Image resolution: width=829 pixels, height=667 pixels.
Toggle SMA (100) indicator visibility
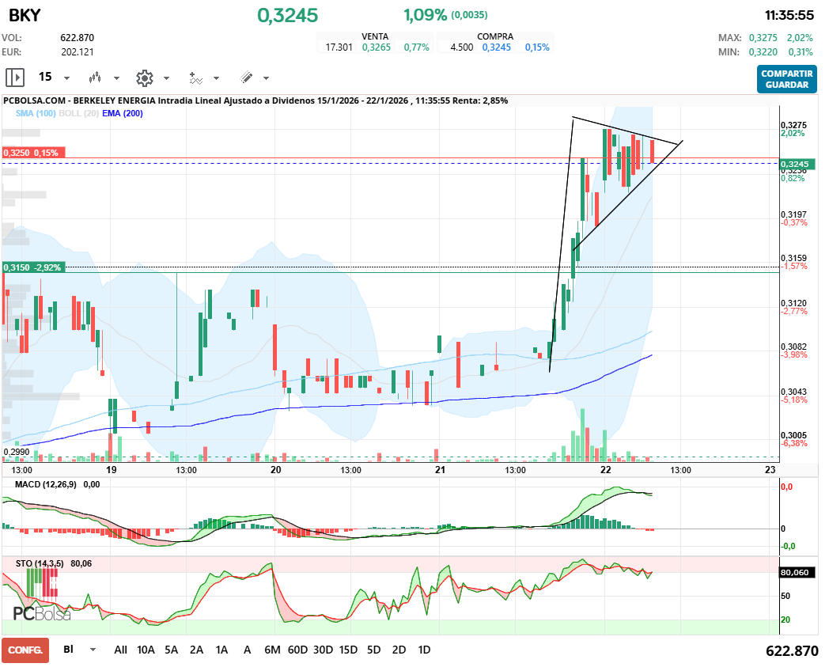click(x=34, y=114)
